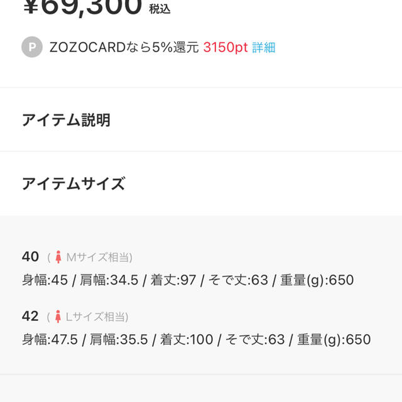Click the gray P point icon
This screenshot has height=402, width=402.
click(32, 47)
